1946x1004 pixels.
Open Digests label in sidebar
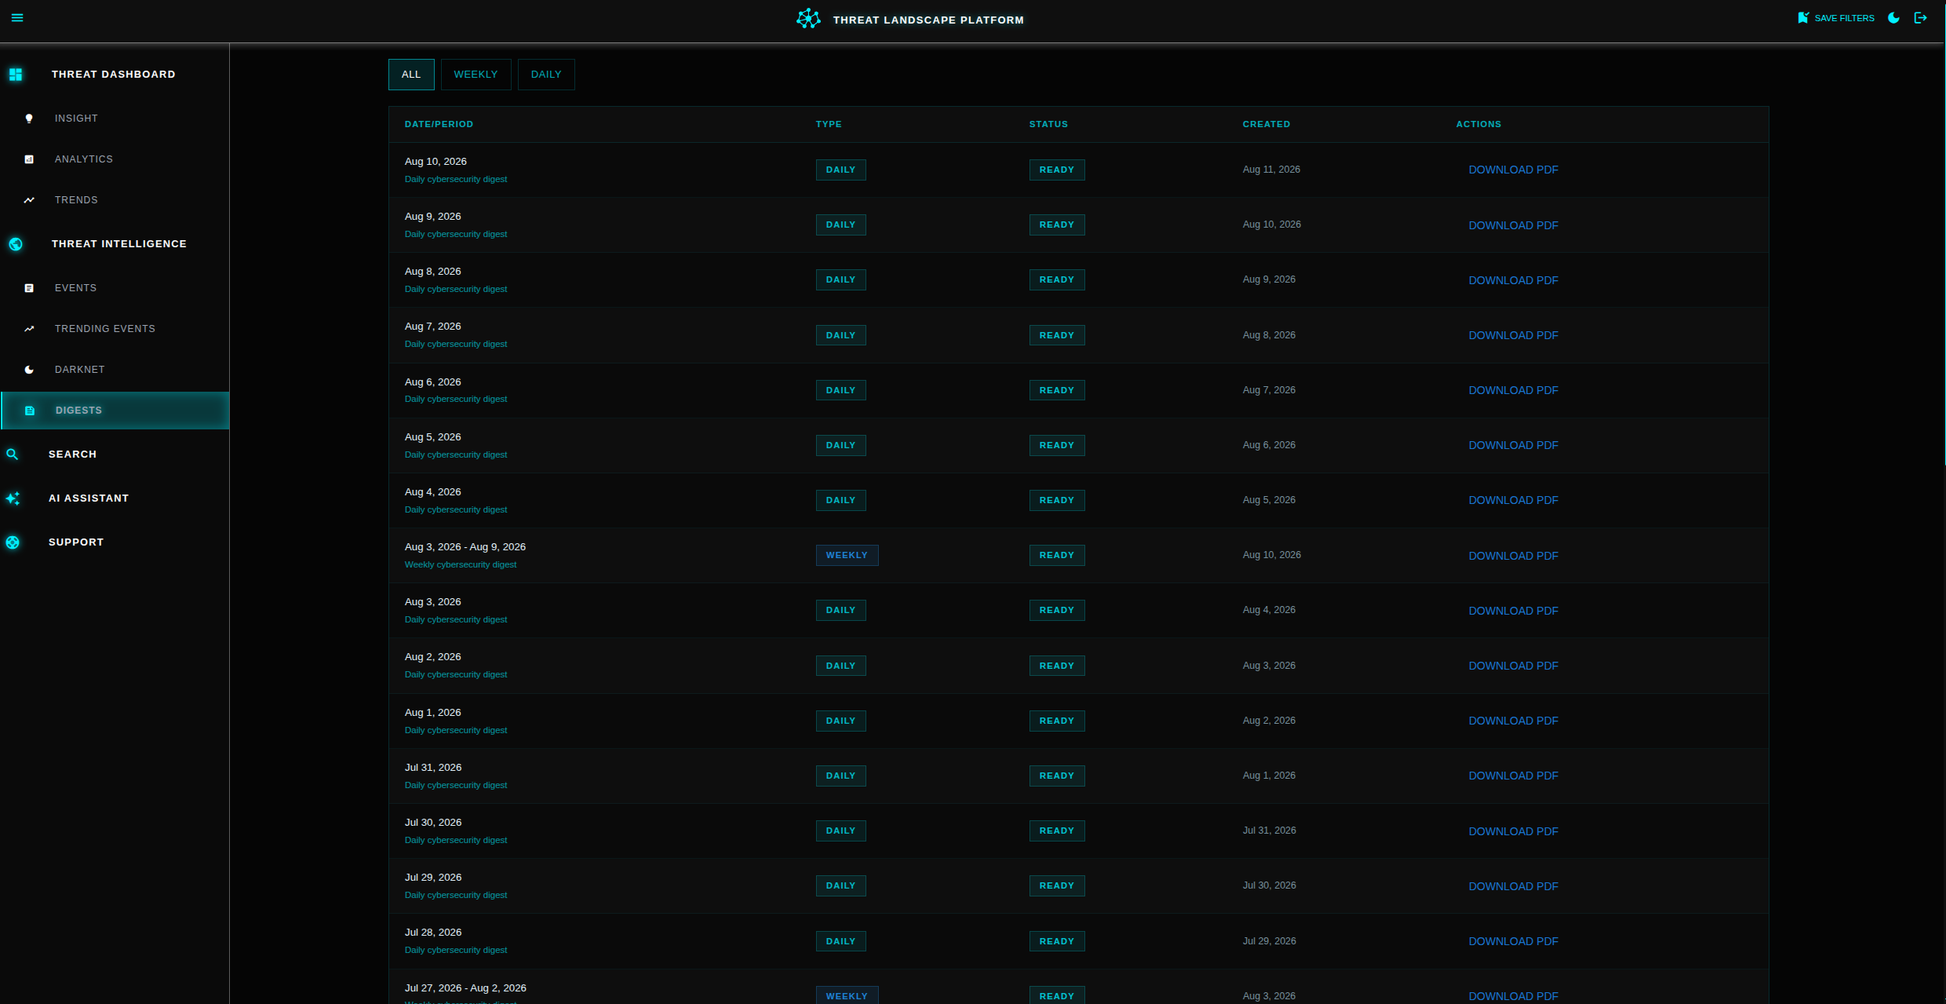[x=78, y=411]
